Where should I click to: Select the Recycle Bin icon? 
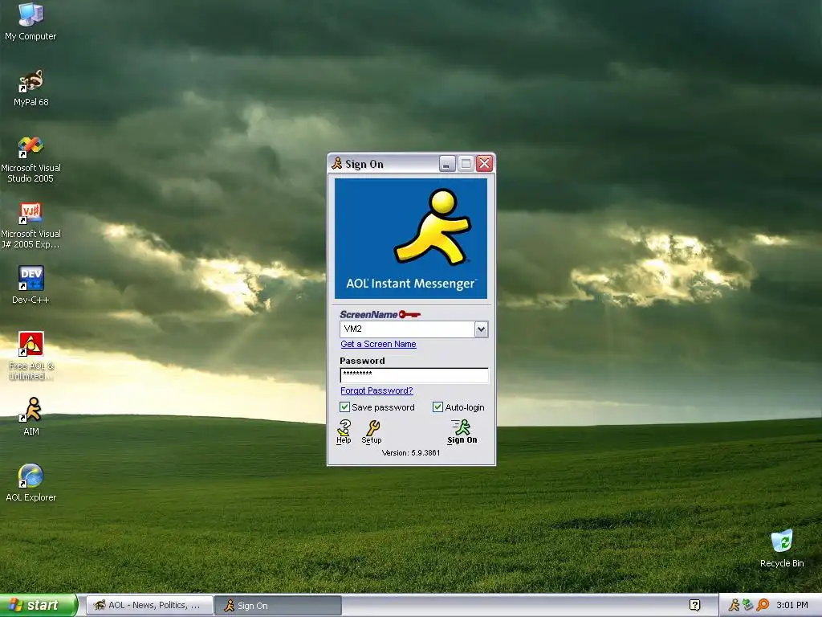click(782, 548)
